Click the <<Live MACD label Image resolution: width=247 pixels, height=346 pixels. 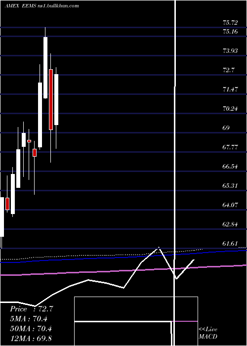pos(208,333)
